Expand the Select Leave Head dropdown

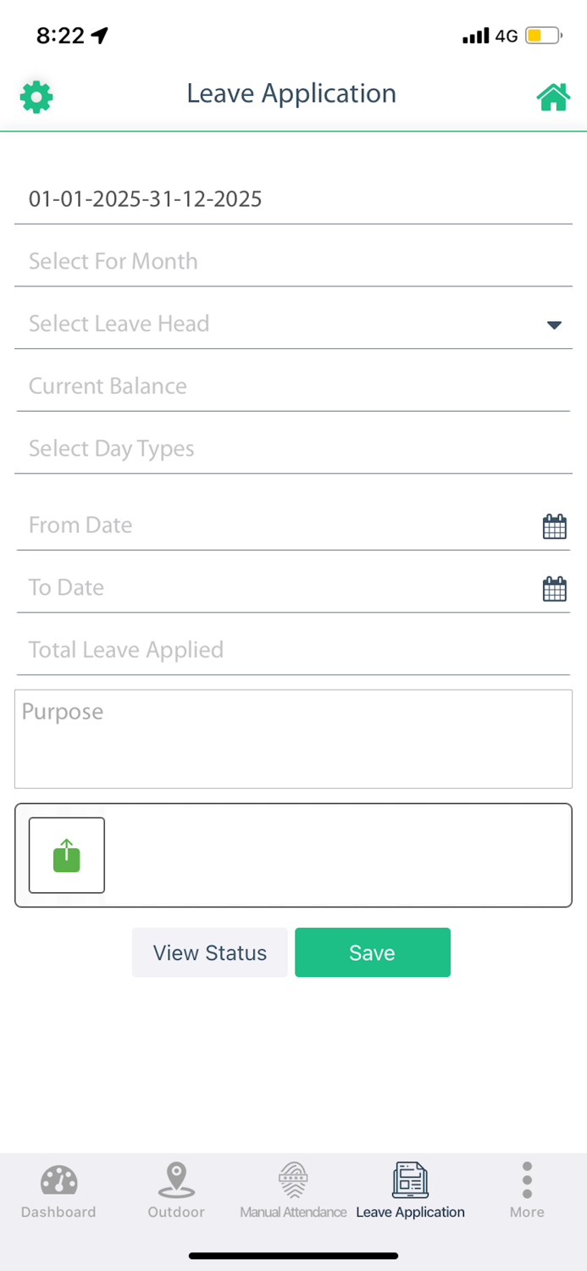click(x=554, y=325)
